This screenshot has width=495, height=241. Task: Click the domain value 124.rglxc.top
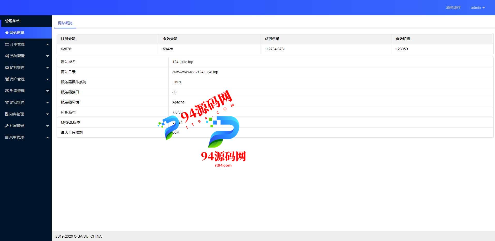tap(183, 62)
